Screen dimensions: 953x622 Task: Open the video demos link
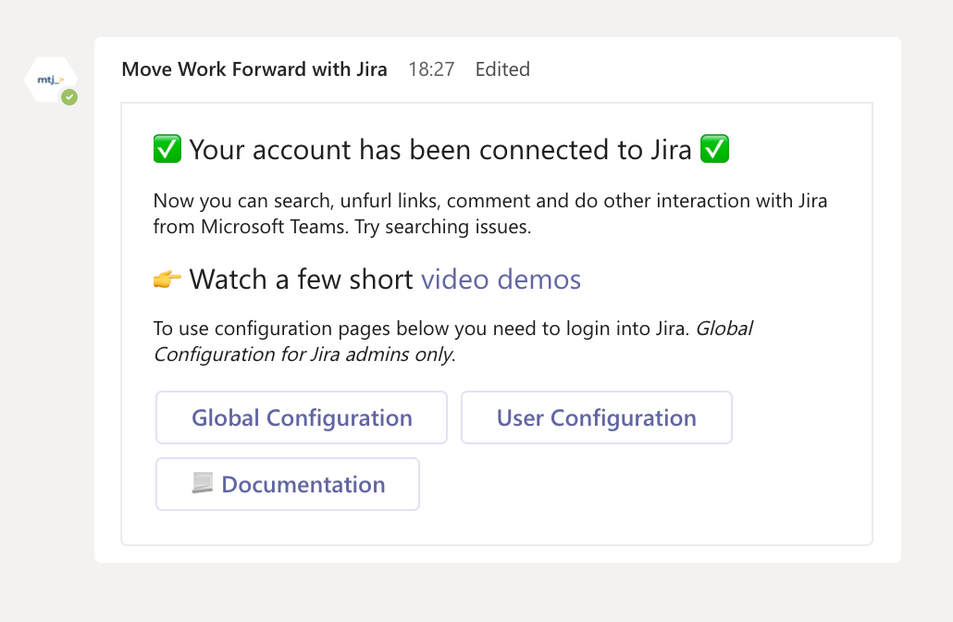coord(501,280)
